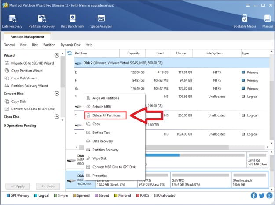275x205 pixels.
Task: Collapse the Clean Disk section
Action: (56, 116)
